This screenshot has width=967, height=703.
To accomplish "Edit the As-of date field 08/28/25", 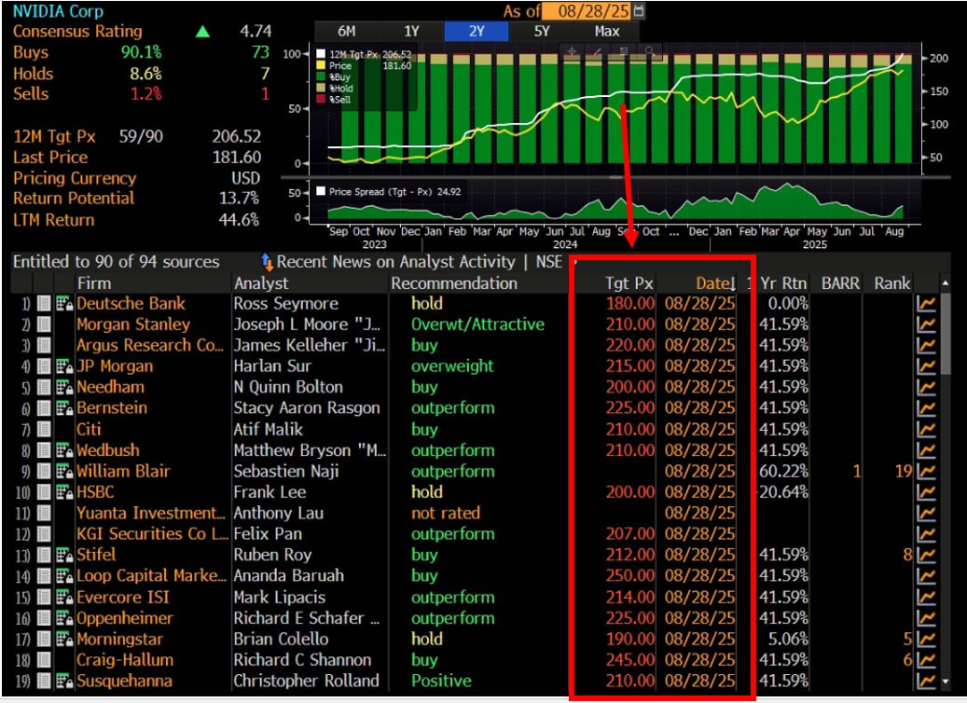I will coord(586,10).
